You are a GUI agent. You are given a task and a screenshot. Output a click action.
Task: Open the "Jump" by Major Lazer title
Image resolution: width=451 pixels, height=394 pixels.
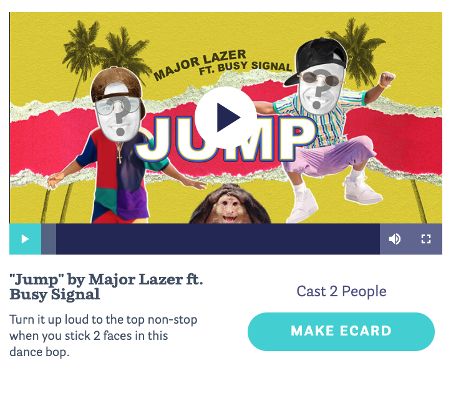[x=106, y=287]
